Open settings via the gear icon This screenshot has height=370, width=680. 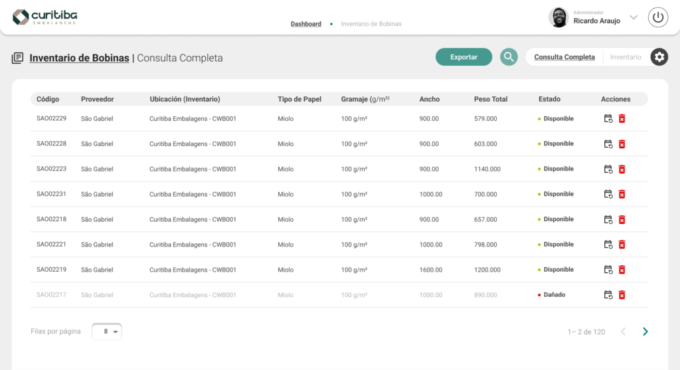pos(659,57)
